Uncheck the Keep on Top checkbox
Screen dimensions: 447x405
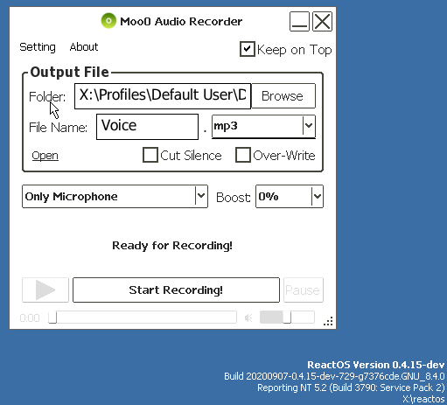[248, 49]
